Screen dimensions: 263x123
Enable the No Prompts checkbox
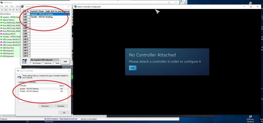tap(31, 63)
